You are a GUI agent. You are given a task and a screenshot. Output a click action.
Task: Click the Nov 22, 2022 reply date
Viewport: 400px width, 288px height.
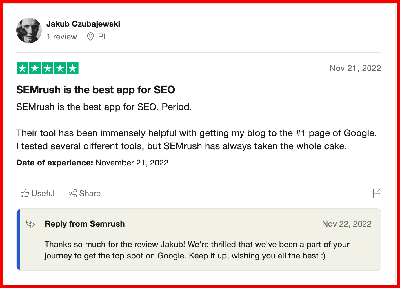click(347, 224)
